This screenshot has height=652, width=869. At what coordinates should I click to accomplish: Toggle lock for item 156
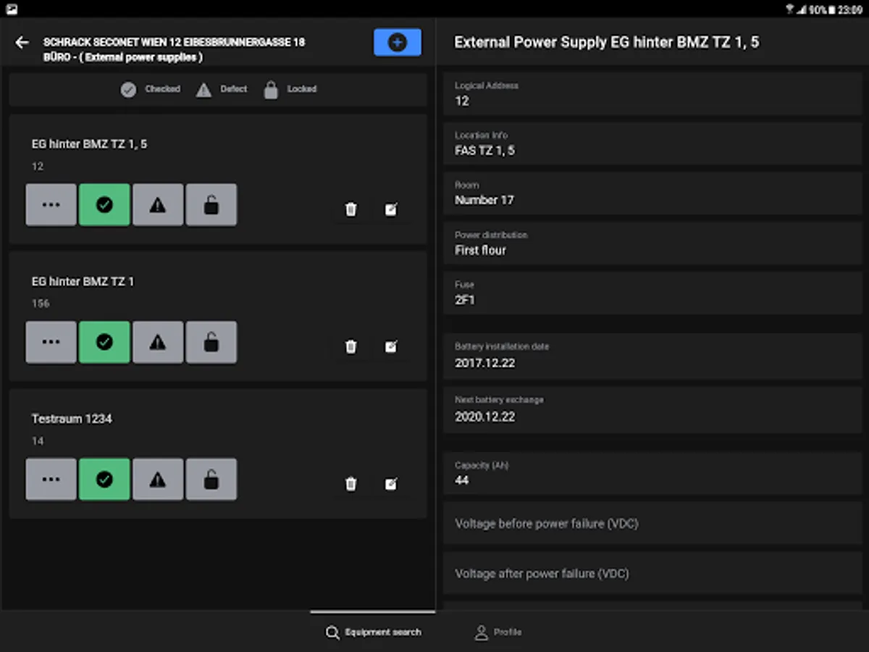pos(211,343)
